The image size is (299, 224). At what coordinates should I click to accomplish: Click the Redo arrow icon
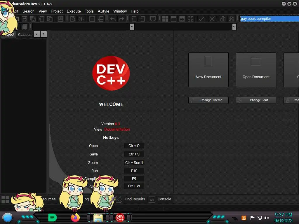(121, 19)
